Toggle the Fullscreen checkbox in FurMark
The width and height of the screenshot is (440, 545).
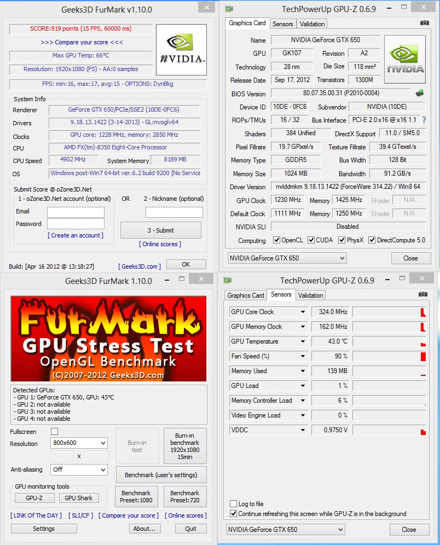(55, 431)
